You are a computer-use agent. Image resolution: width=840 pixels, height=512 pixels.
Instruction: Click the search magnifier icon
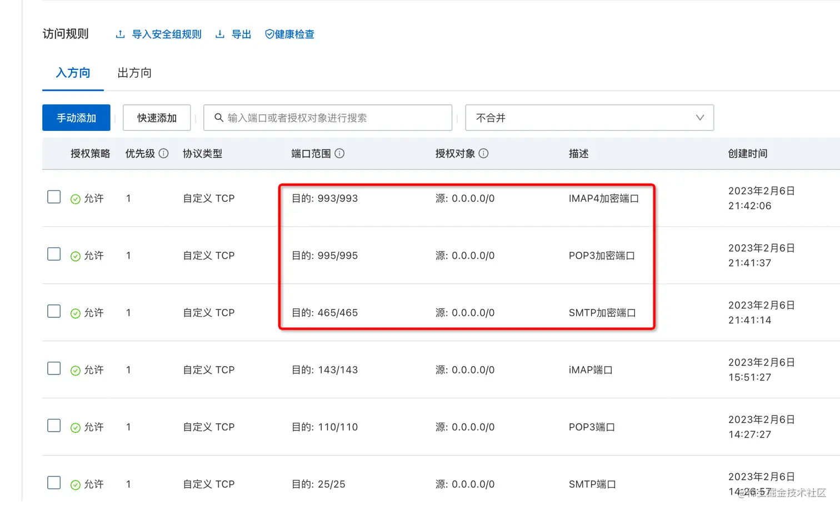219,118
